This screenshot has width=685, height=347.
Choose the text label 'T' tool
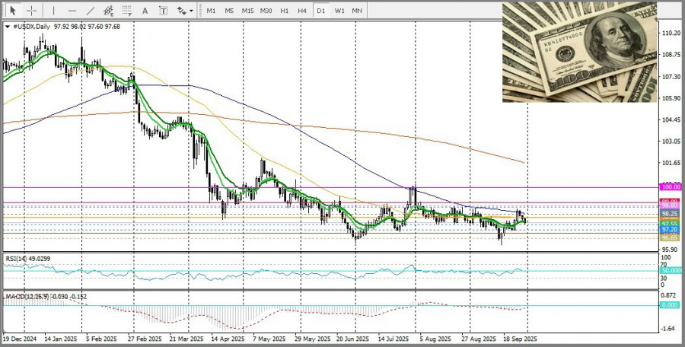[163, 11]
